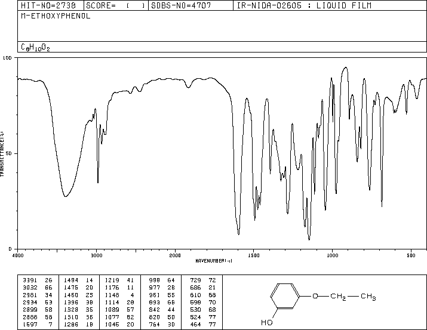
Task: Click the 1494 peak value in table
Action: pos(71,280)
